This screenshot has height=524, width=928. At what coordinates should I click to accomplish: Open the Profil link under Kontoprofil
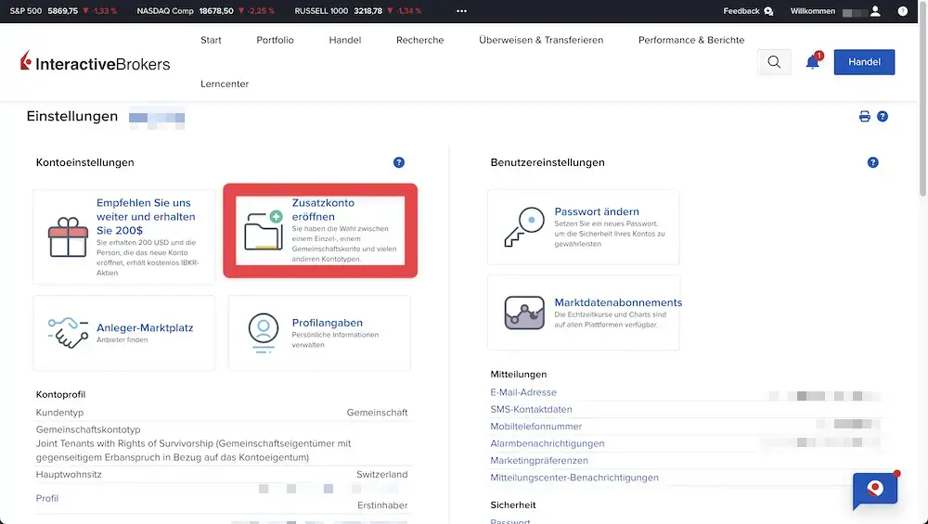click(46, 499)
